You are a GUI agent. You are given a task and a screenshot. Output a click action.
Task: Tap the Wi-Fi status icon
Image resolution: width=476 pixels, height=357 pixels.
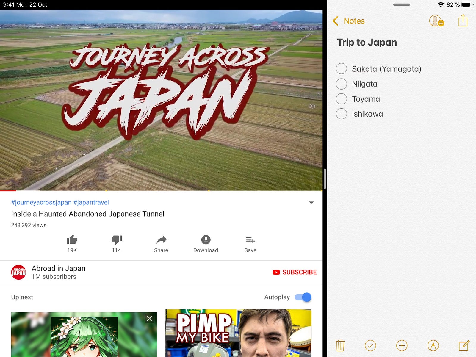point(441,4)
